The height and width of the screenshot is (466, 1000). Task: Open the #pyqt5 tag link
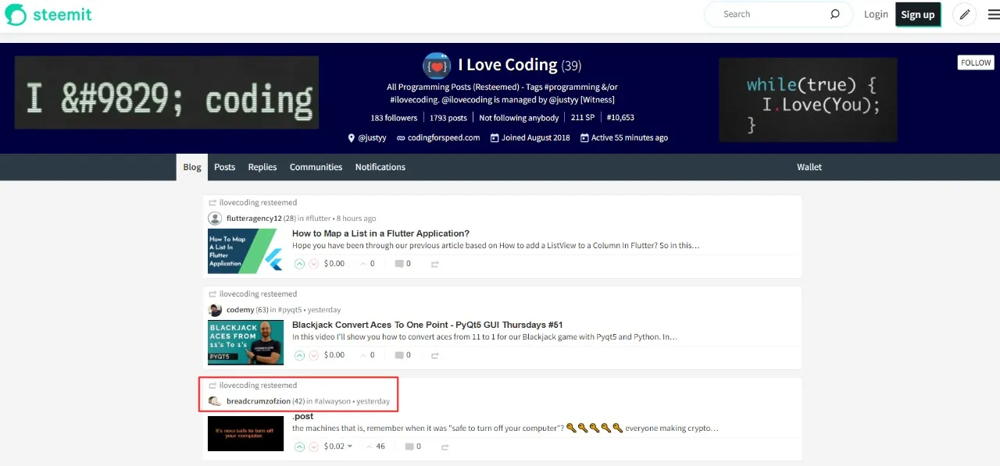tap(290, 310)
